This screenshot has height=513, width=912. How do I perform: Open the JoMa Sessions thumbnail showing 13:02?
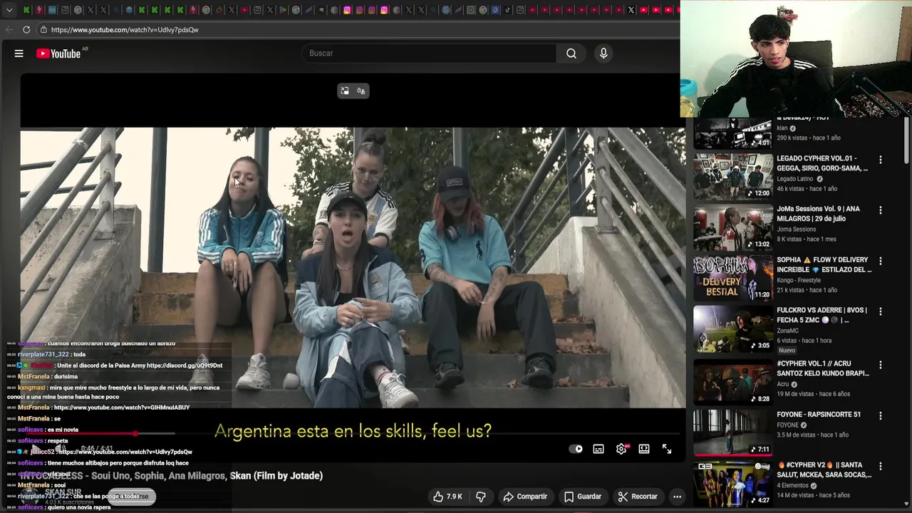733,227
